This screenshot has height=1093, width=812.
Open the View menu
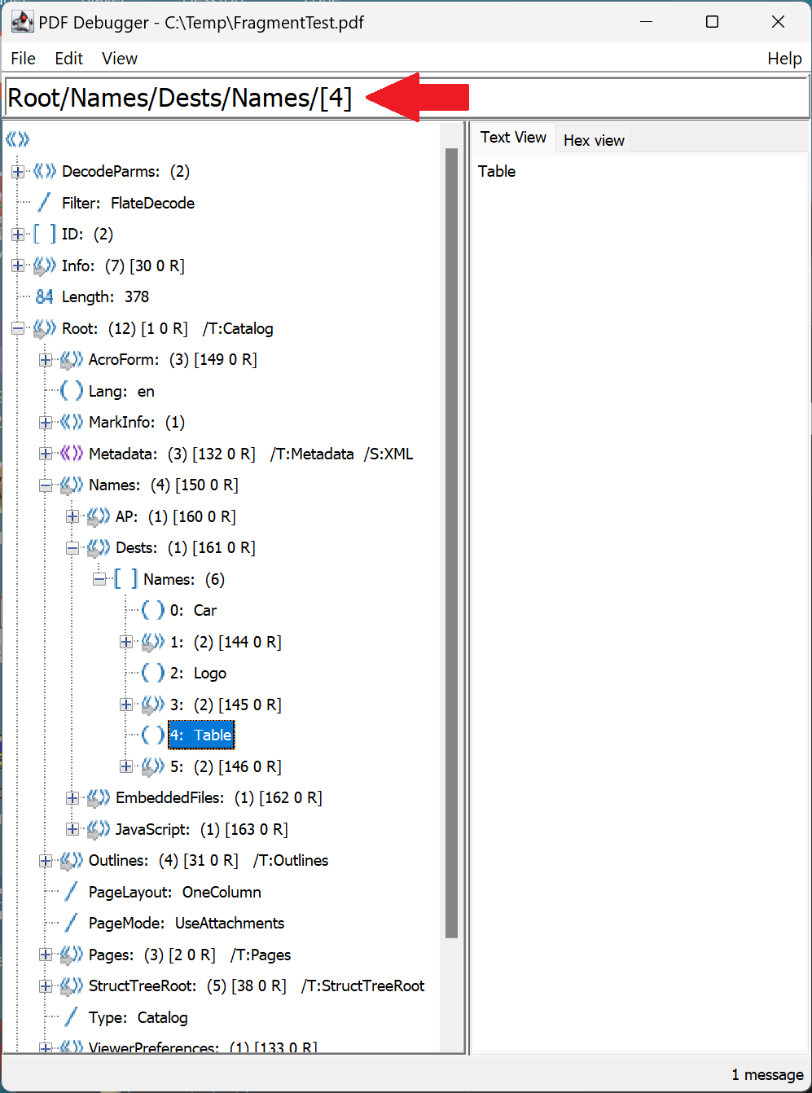coord(119,58)
